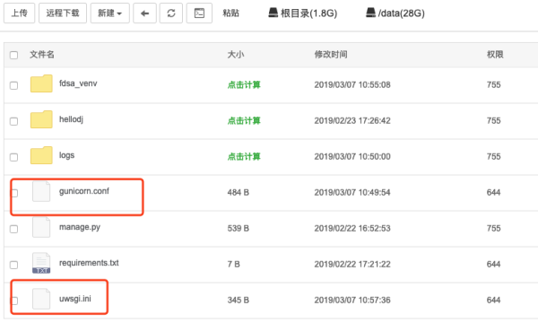Screen dimensions: 538x323
Task: Toggle the select-all checkbox in header
Action: point(13,55)
